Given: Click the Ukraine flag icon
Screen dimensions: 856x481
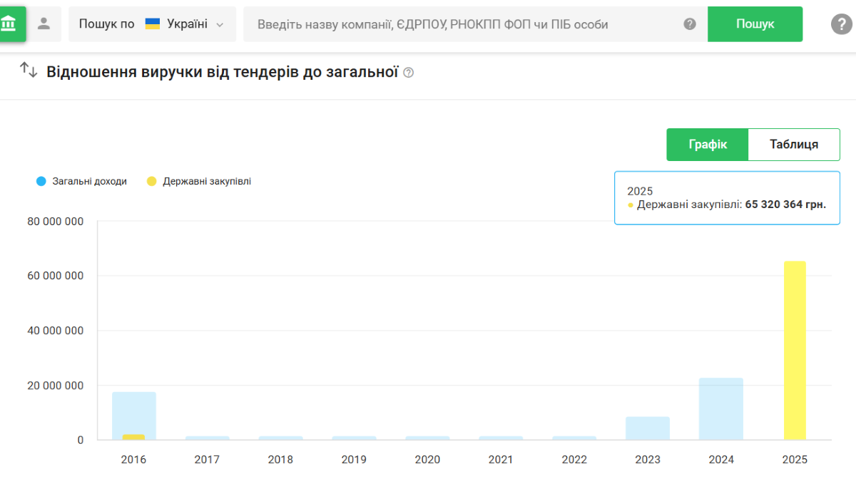Looking at the screenshot, I should click(x=153, y=24).
